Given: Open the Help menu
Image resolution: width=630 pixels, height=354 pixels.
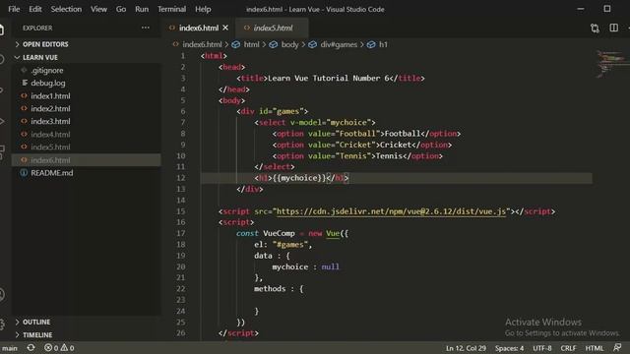Looking at the screenshot, I should tap(203, 9).
